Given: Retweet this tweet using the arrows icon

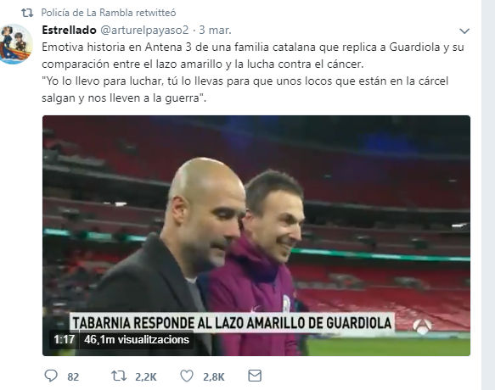Looking at the screenshot, I should pos(119,376).
